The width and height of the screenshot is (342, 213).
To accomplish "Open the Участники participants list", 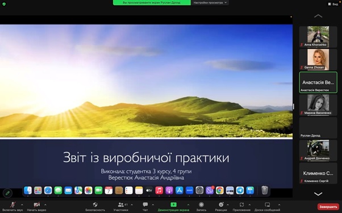I will tap(121, 205).
